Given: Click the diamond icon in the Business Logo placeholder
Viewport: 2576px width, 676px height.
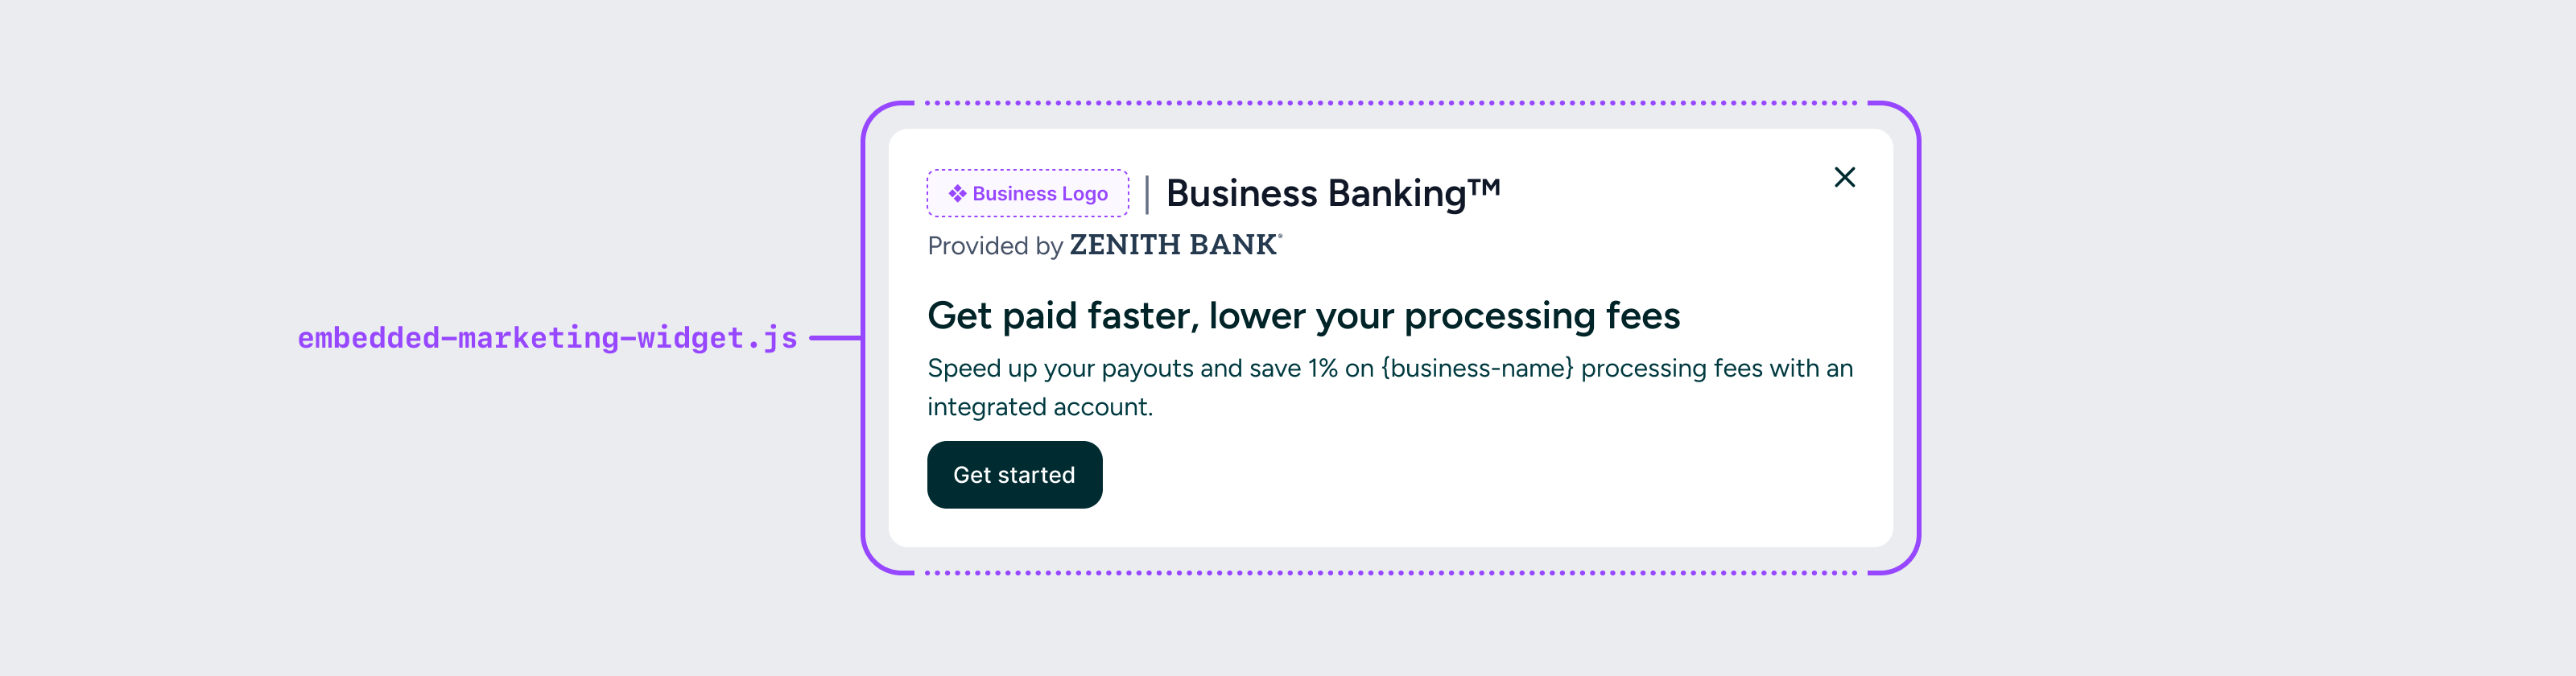Looking at the screenshot, I should coord(957,194).
